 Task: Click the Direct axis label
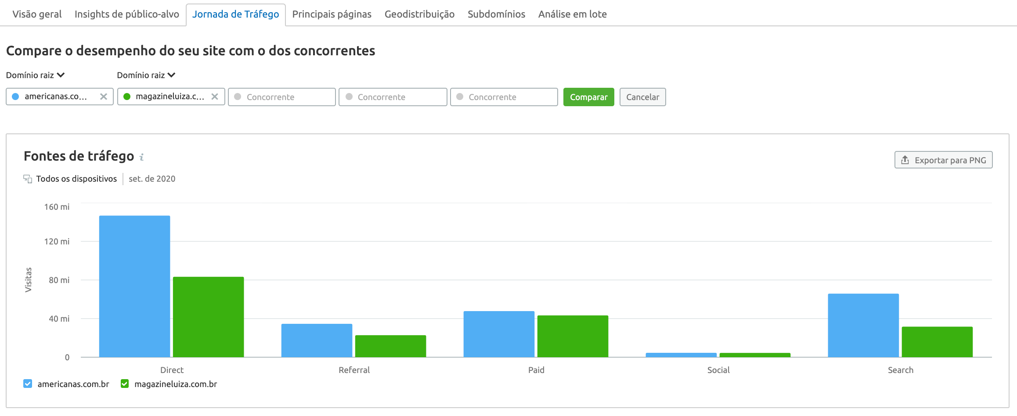[x=172, y=370]
